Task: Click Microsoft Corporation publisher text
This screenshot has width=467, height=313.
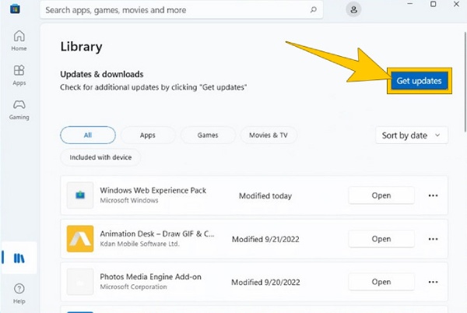Action: [133, 287]
